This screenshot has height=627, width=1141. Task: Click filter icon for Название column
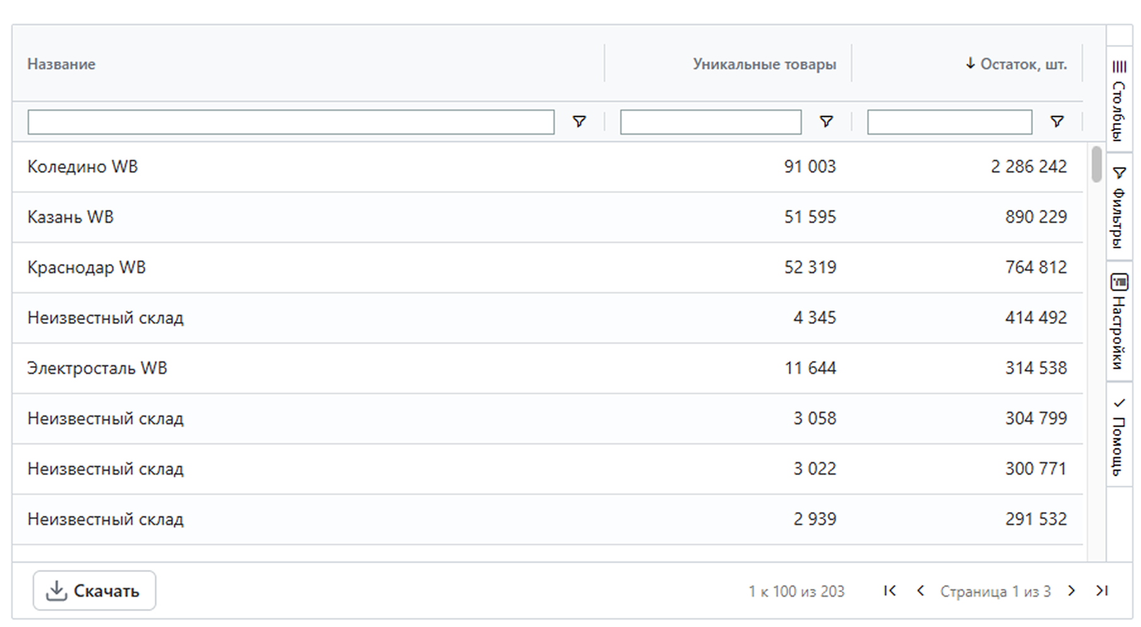click(x=579, y=121)
